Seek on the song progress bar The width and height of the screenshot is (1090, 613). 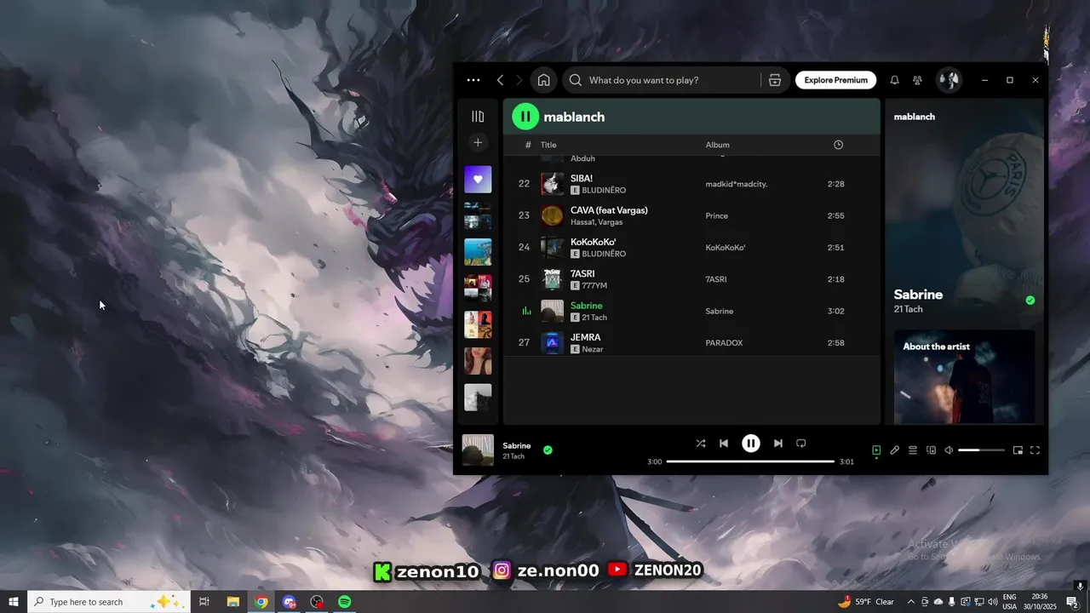tap(750, 461)
